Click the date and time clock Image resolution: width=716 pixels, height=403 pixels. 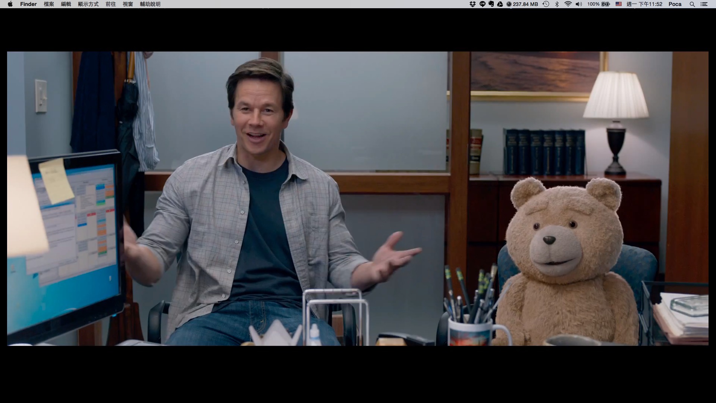(644, 4)
